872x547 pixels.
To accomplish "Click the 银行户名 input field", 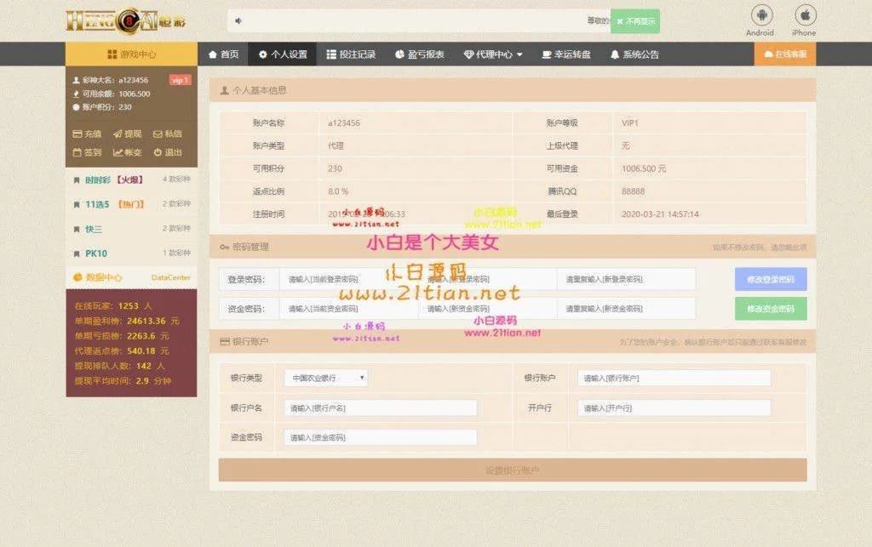I will coord(380,408).
